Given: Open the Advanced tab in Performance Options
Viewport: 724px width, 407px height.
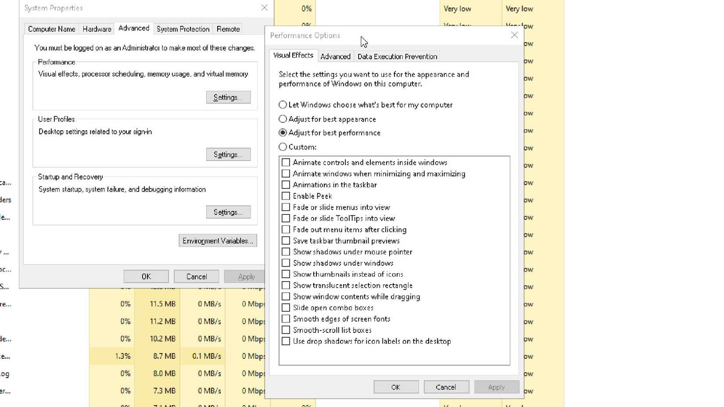Looking at the screenshot, I should coord(335,57).
